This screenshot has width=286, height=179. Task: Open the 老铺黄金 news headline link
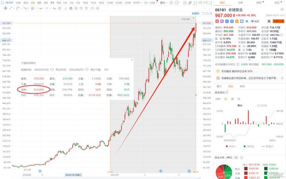coord(249,78)
